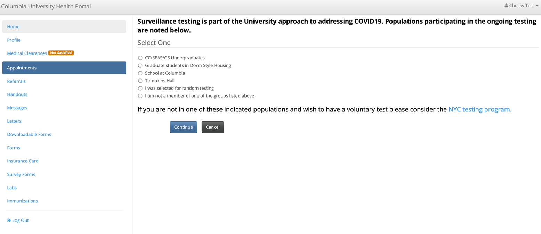Open the NYC testing program link
This screenshot has height=234, width=541.
(x=479, y=109)
